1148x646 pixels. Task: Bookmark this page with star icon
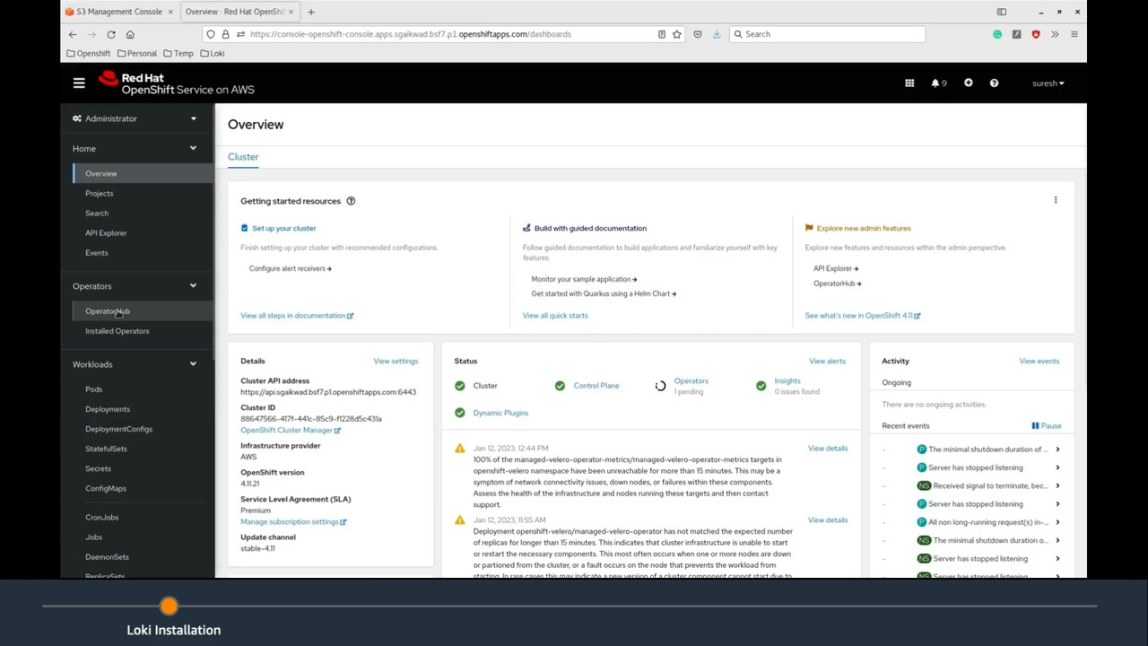point(677,34)
